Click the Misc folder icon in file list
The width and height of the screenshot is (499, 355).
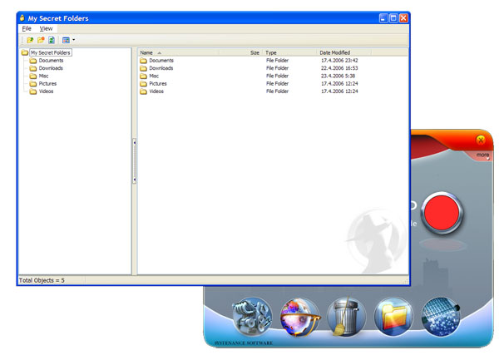coord(144,76)
